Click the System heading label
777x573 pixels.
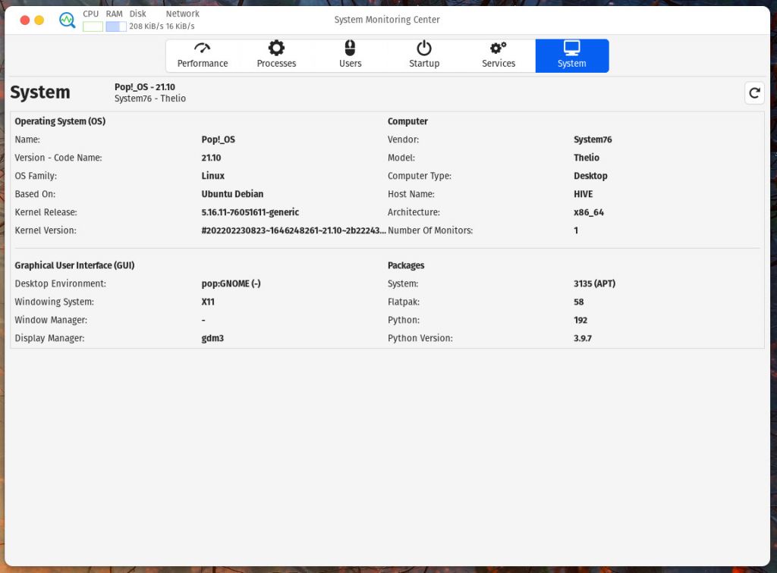tap(39, 92)
